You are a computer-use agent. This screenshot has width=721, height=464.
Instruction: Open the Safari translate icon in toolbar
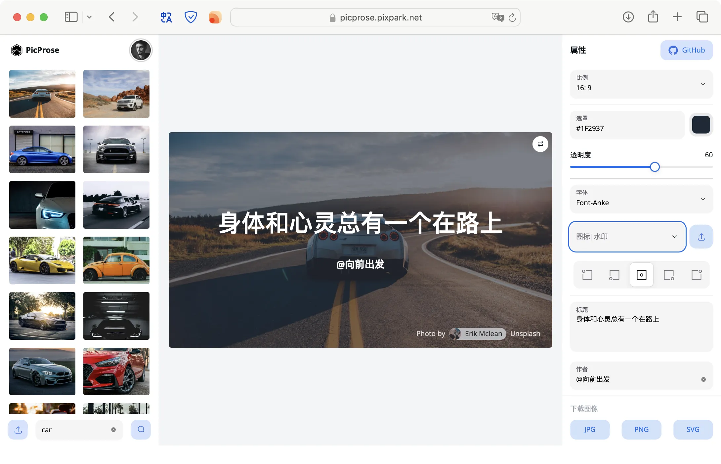(x=166, y=17)
